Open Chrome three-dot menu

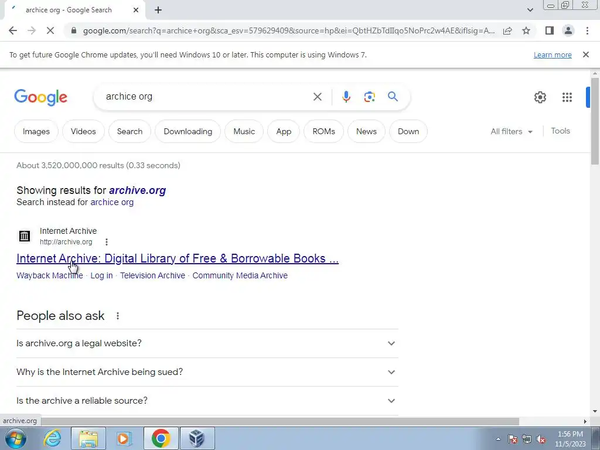click(587, 30)
